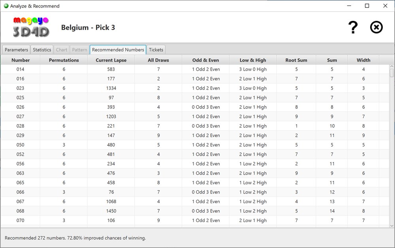
Task: Click the Odd & Even column header
Action: (x=205, y=60)
